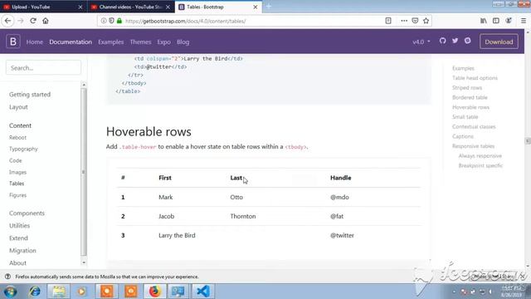The width and height of the screenshot is (531, 299).
Task: Focus the docs Search field
Action: pos(43,68)
